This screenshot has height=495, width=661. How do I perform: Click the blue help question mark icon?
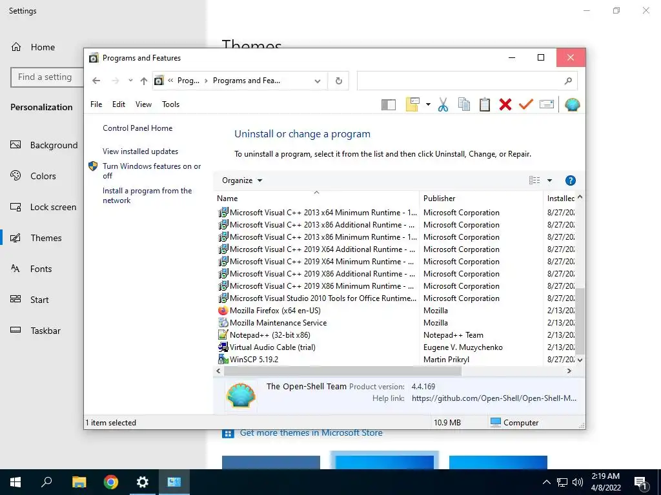point(570,180)
